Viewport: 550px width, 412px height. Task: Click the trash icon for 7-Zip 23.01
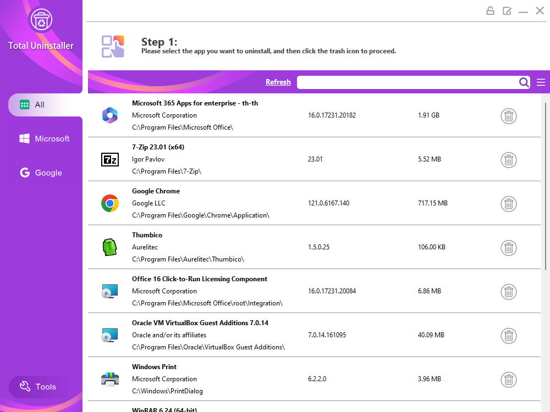click(x=508, y=160)
